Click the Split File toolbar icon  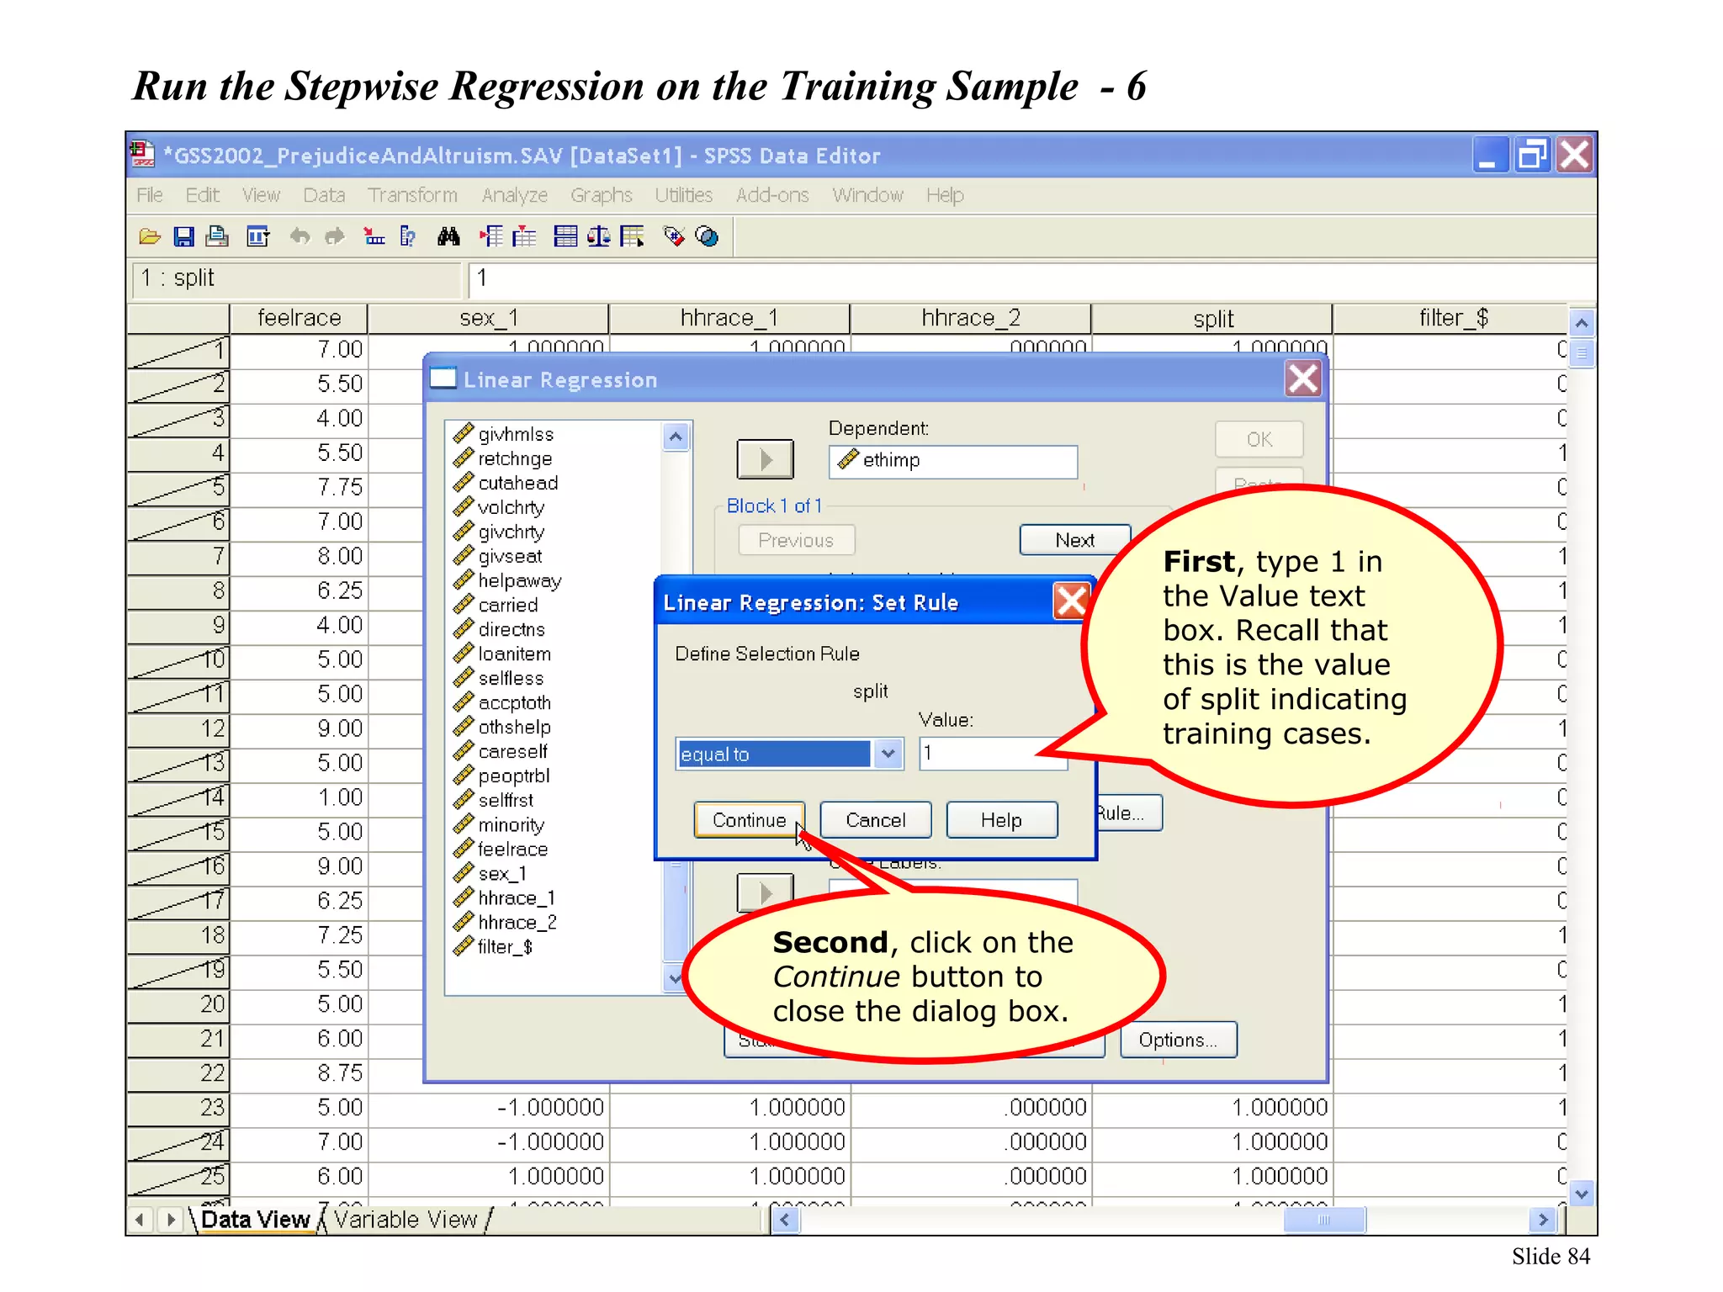coord(565,236)
